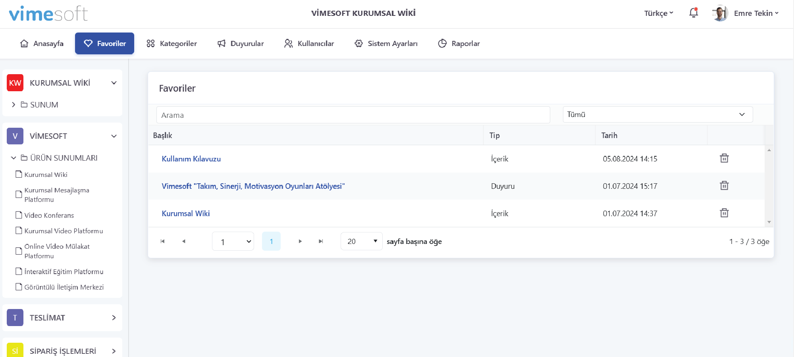Screen dimensions: 794x357
Task: Open the Türkçe language dropdown
Action: pos(659,13)
